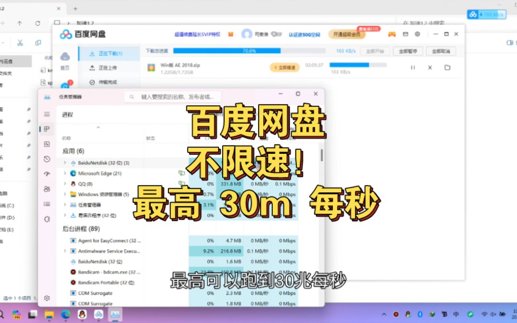
Task: Expand the 任务管理器 process group
Action: coord(65,205)
